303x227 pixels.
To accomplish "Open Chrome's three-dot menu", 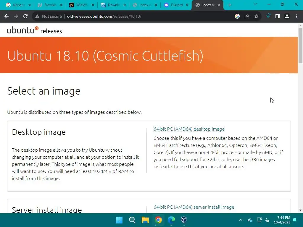I will (x=296, y=17).
